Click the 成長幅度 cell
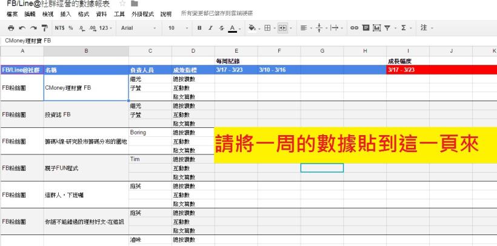The width and height of the screenshot is (497, 246). tap(408, 61)
